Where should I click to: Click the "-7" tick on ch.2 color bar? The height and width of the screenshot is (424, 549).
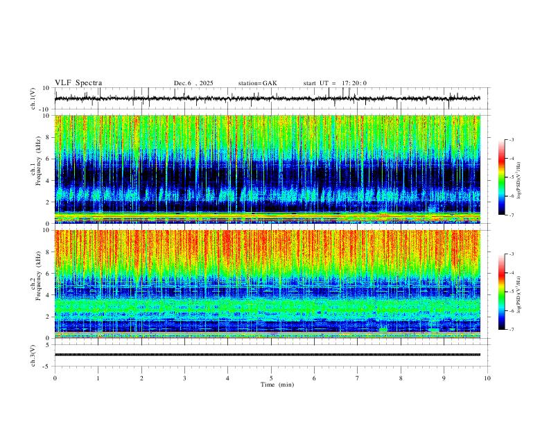tap(511, 330)
